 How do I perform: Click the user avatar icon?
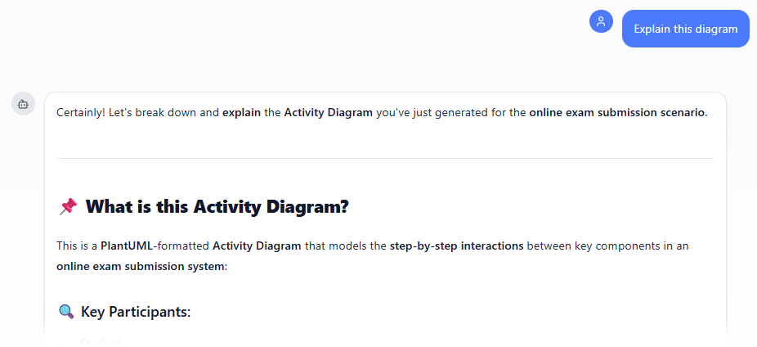click(x=601, y=22)
